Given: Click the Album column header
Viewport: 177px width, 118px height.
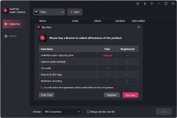Looking at the screenshot, I should (97, 21).
